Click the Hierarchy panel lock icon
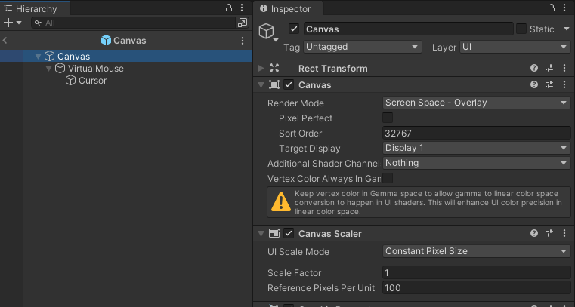 [x=229, y=8]
